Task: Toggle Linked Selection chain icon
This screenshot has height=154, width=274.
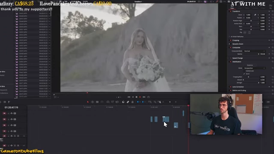Action: pos(128,102)
